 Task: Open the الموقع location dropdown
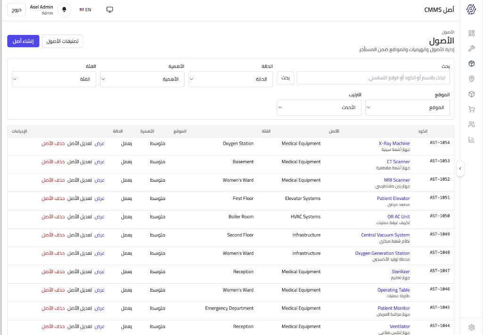[x=408, y=108]
